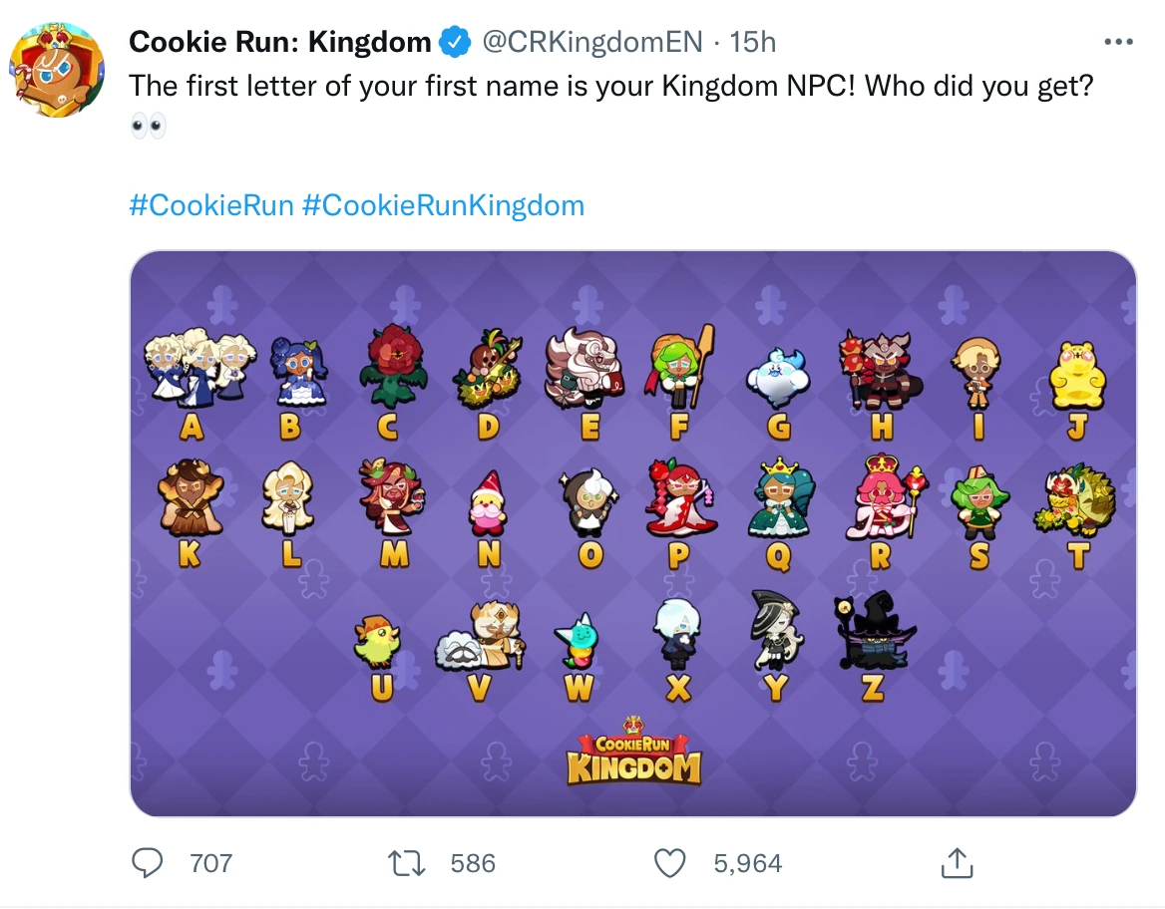
Task: Open the three-dot more options menu
Action: point(1119,41)
